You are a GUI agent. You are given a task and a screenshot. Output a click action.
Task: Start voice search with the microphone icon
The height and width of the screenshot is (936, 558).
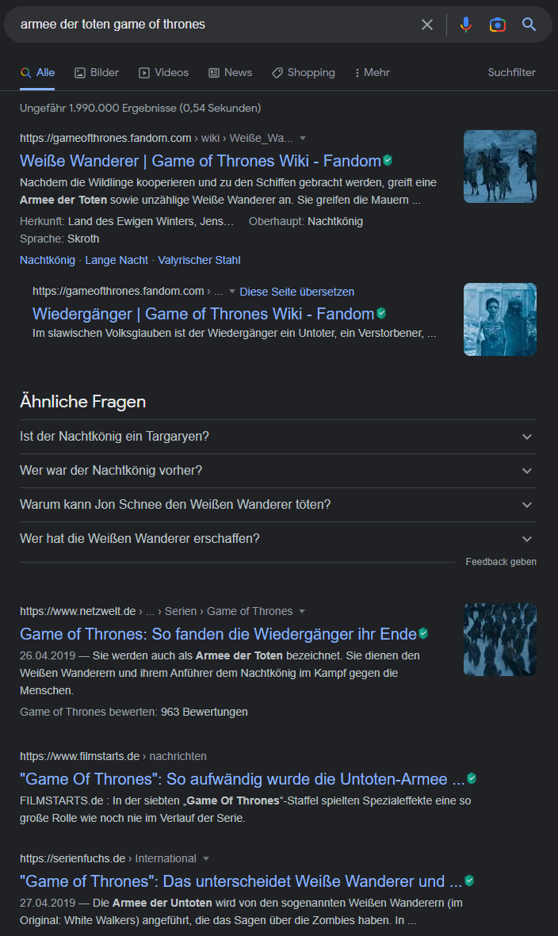click(466, 25)
